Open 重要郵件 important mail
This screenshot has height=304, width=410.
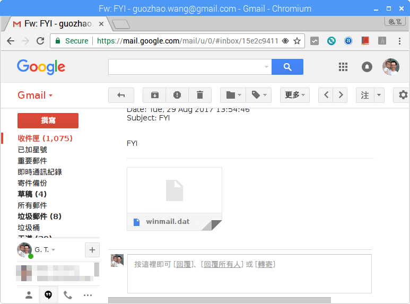click(32, 161)
